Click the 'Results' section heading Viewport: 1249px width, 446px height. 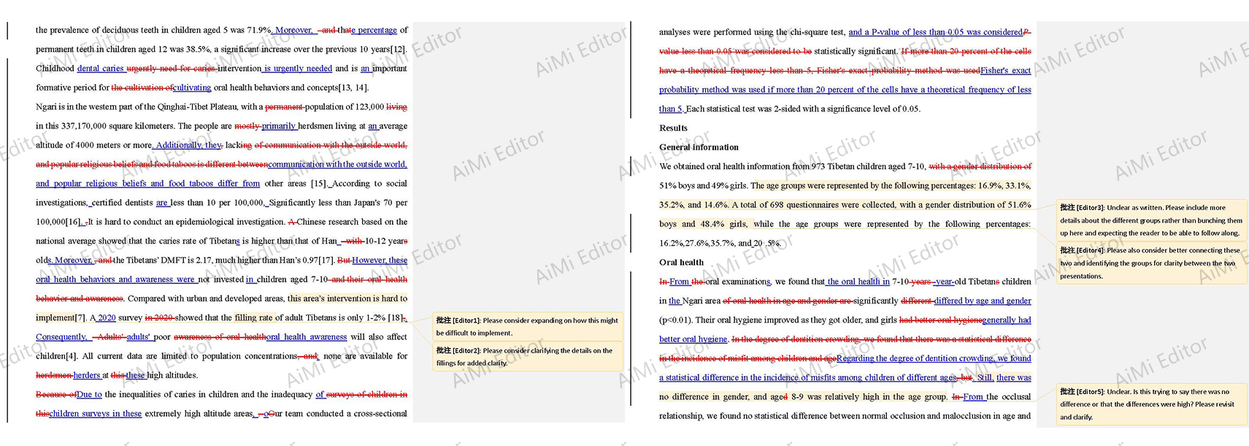click(673, 128)
